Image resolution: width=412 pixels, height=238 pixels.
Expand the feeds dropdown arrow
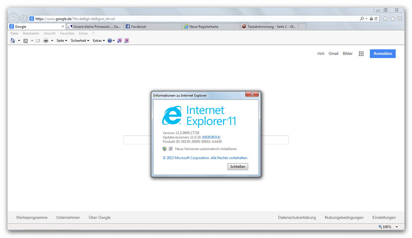[x=32, y=41]
